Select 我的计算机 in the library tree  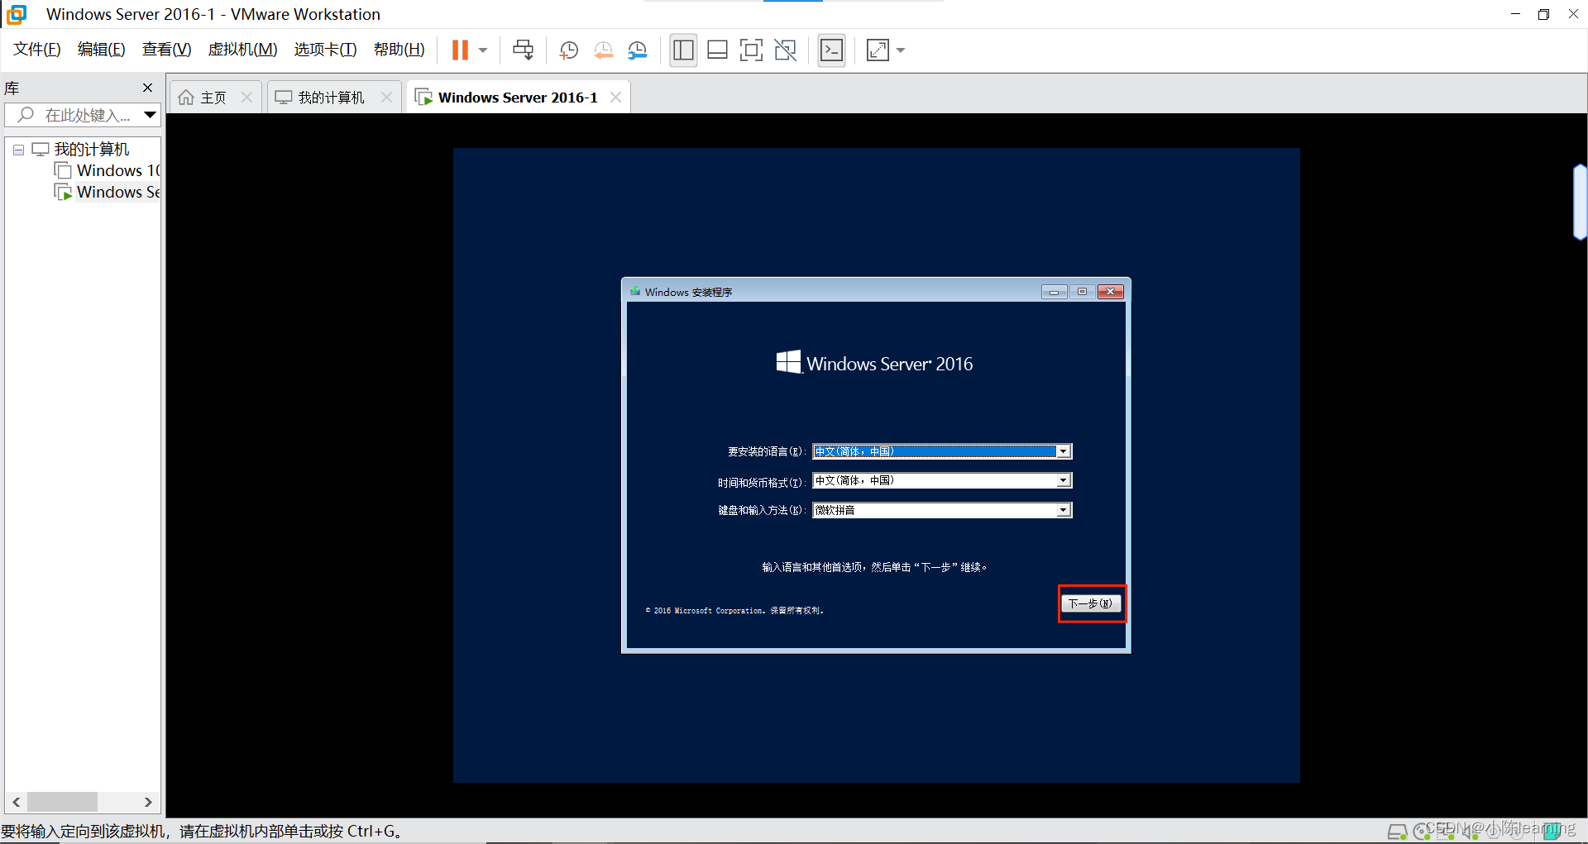[91, 150]
